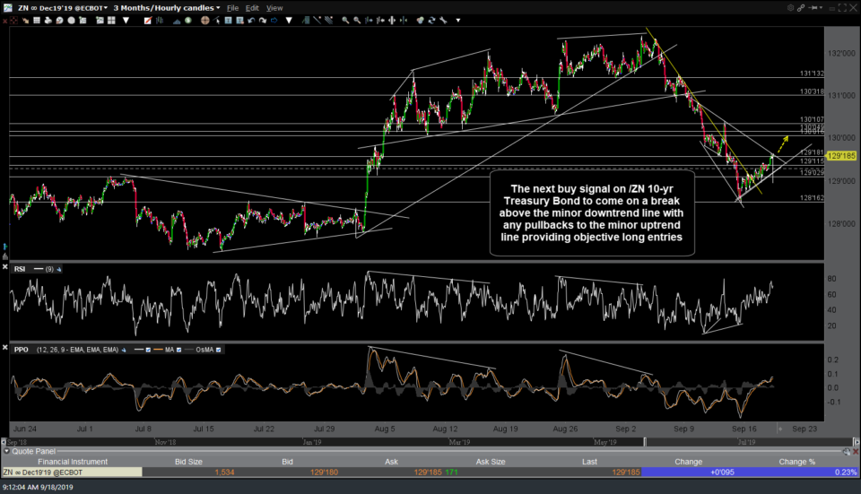Click the red pencil edit chart icon
Screen dimensions: 861x494
(148, 21)
